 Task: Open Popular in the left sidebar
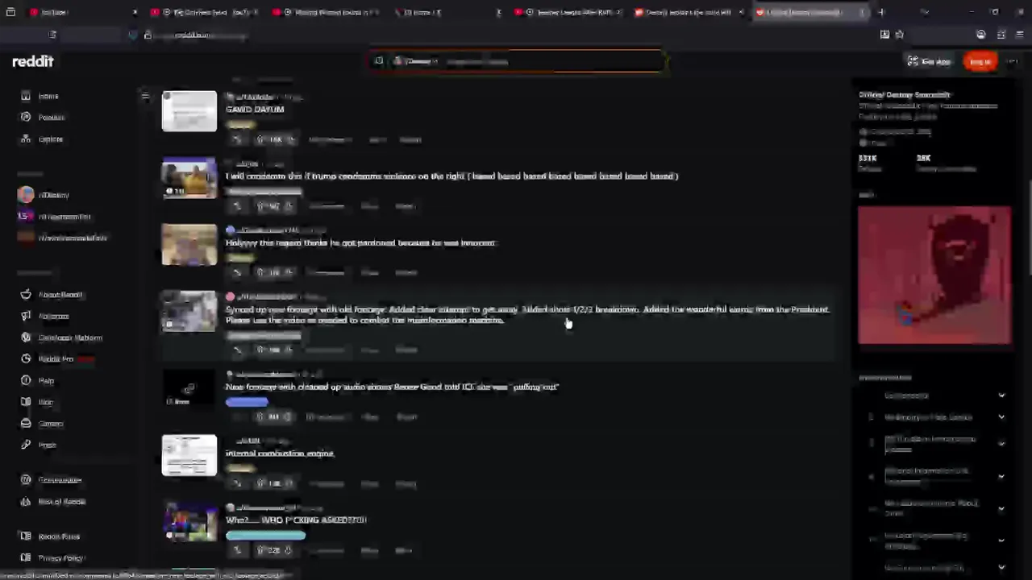tap(51, 118)
